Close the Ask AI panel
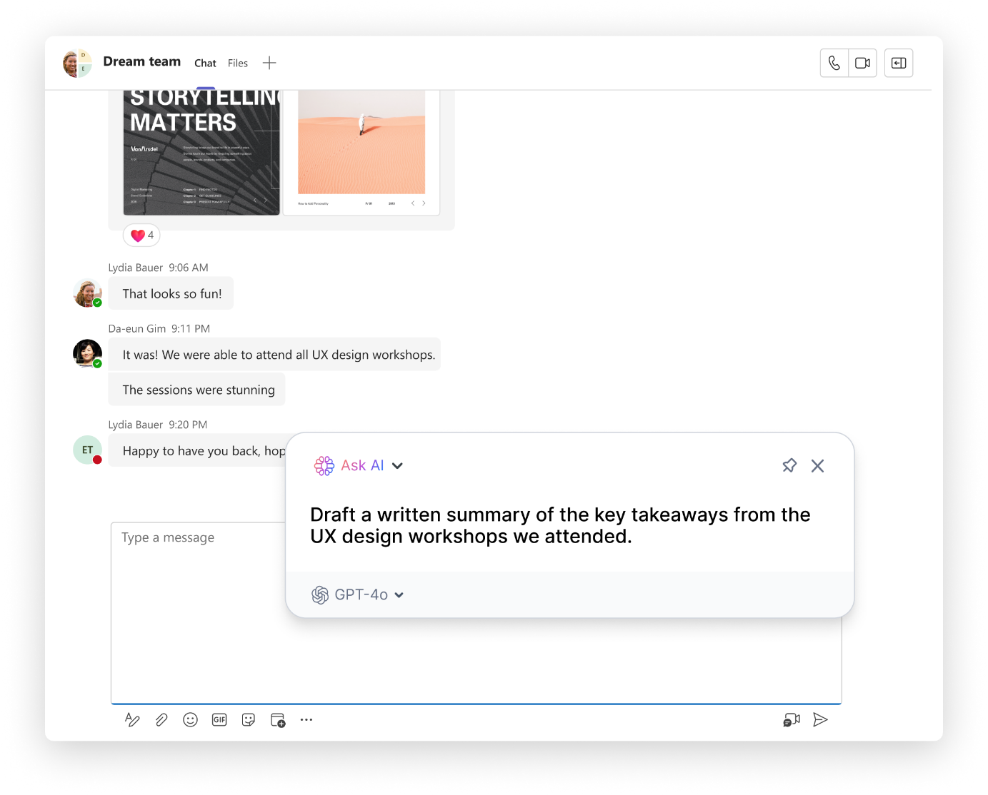Image resolution: width=988 pixels, height=795 pixels. pyautogui.click(x=818, y=466)
